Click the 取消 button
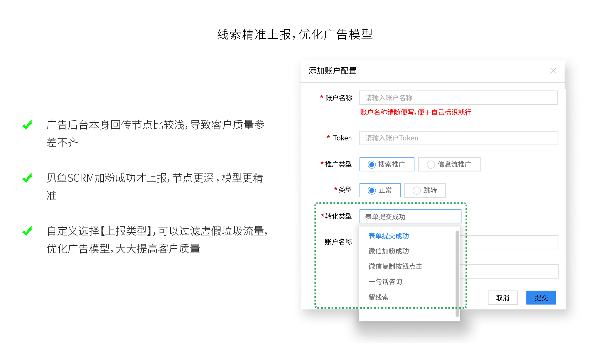The height and width of the screenshot is (344, 590). pyautogui.click(x=502, y=298)
